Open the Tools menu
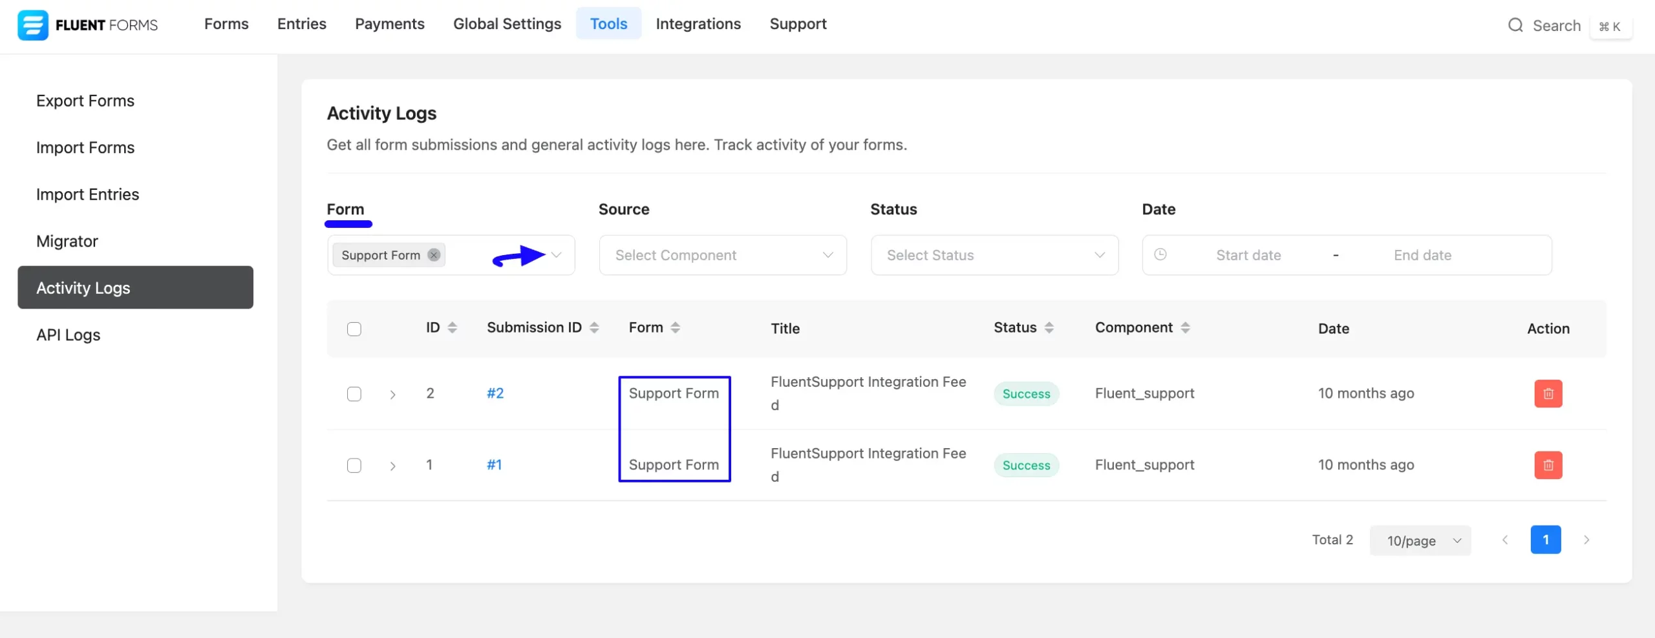The height and width of the screenshot is (638, 1655). (608, 24)
